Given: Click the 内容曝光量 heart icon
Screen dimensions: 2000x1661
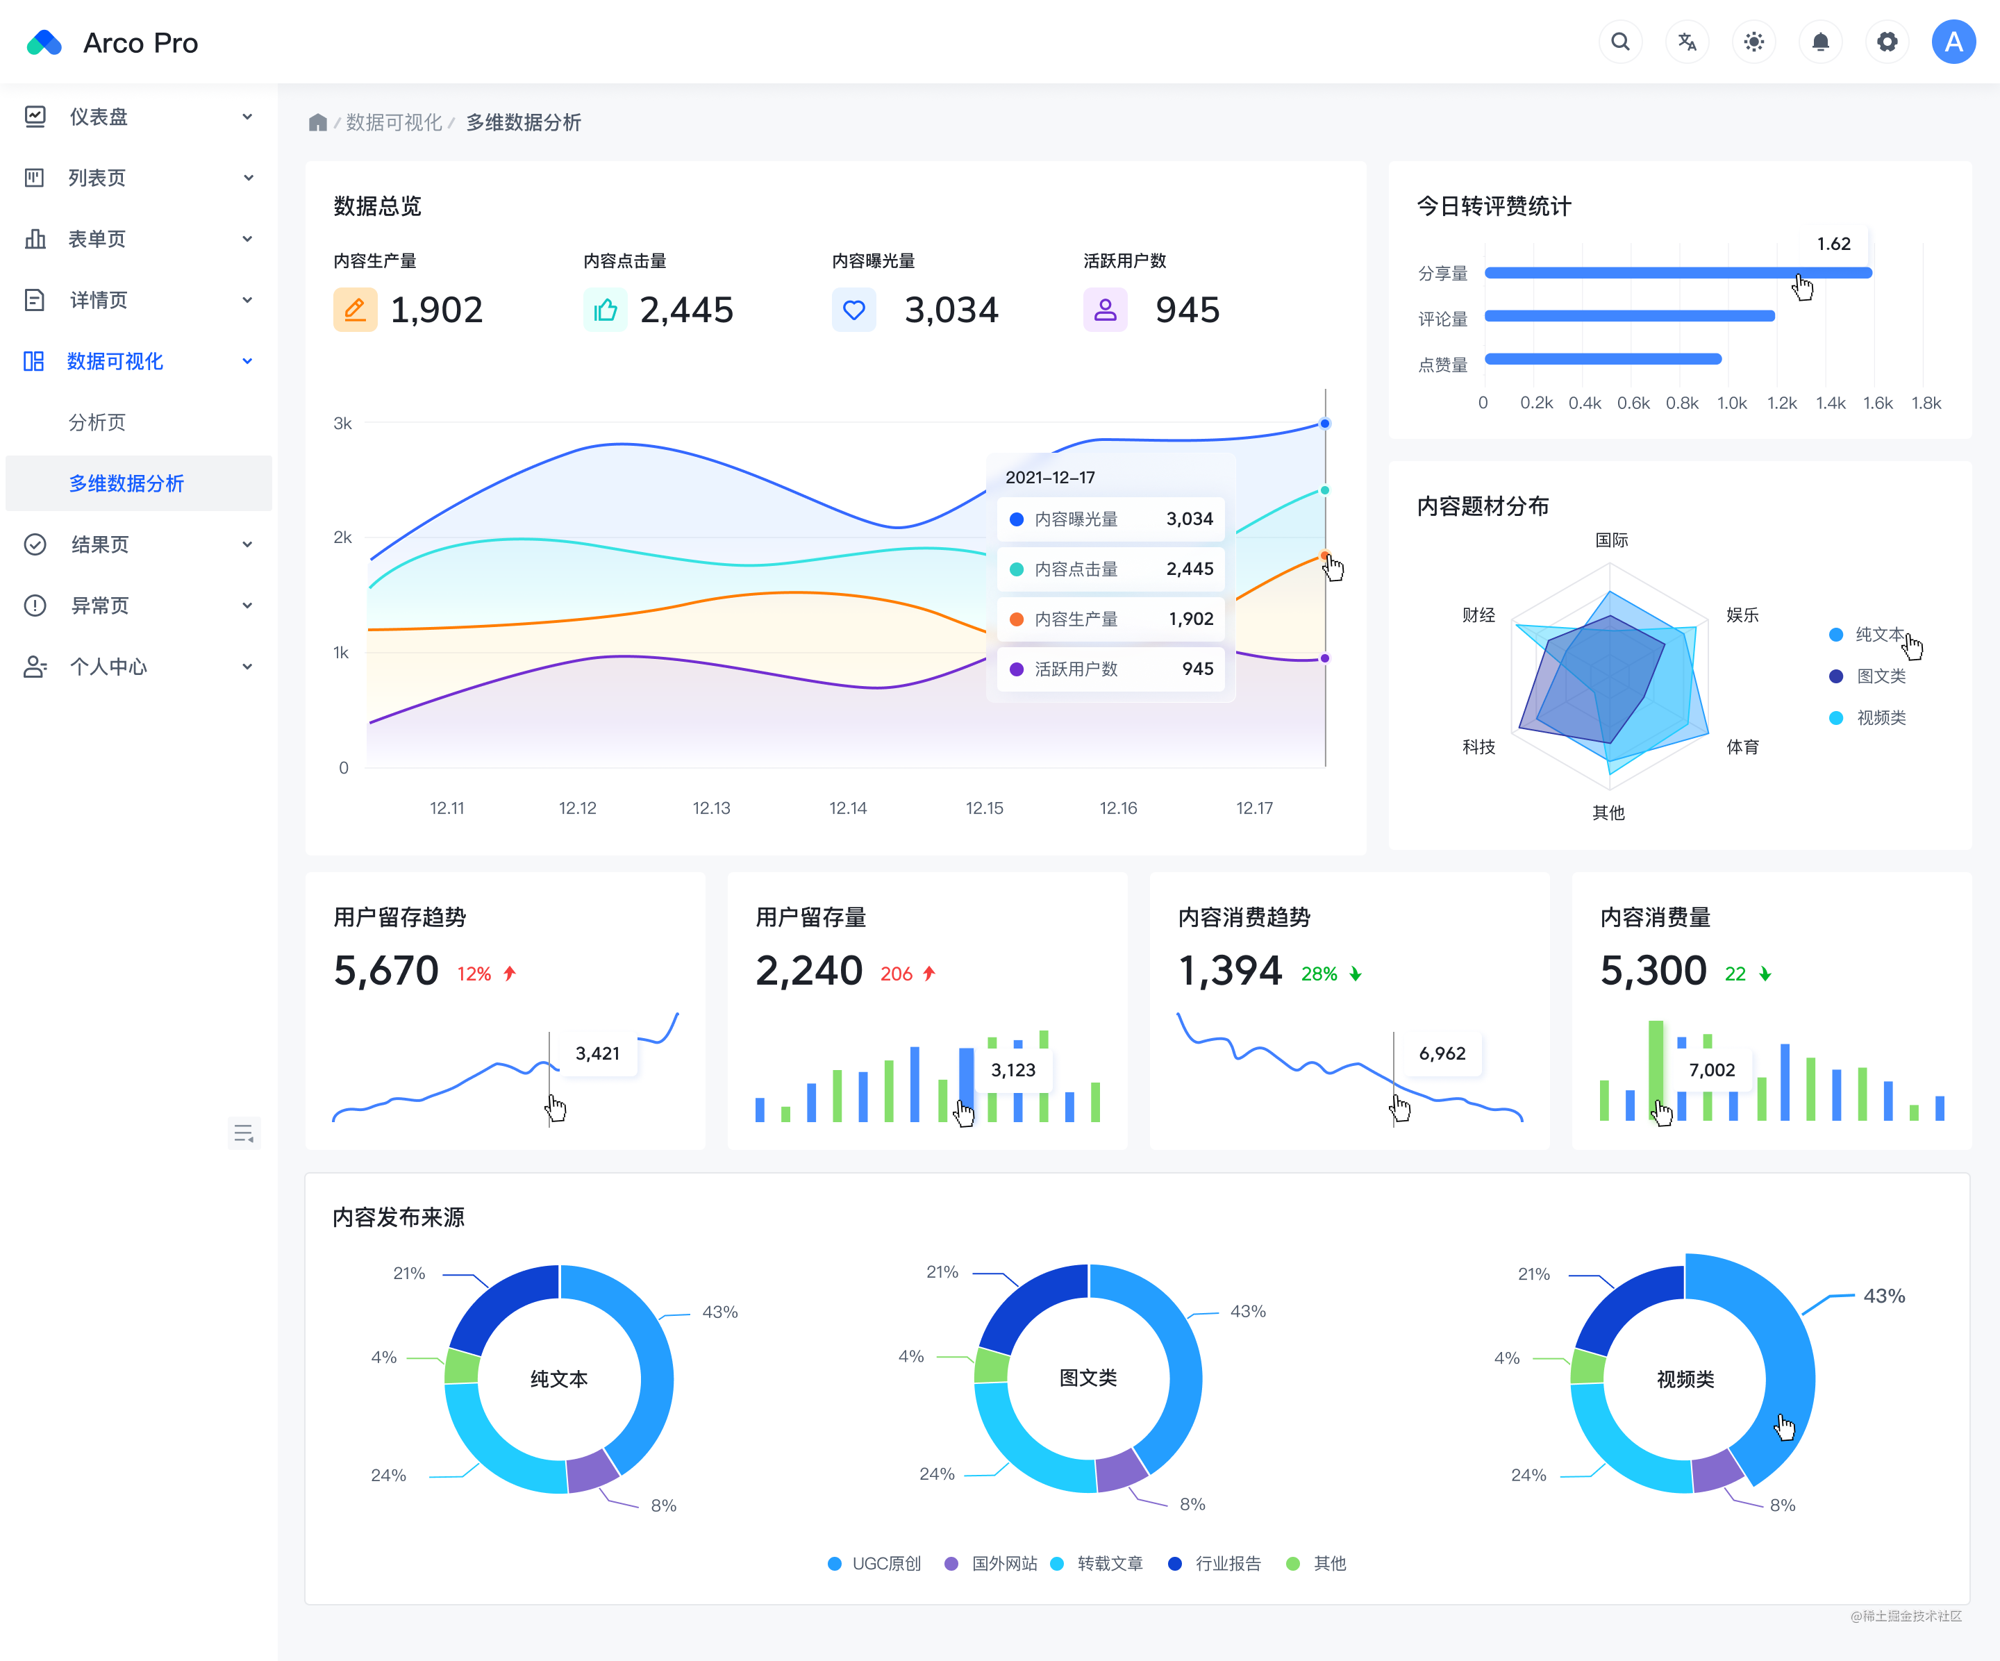Looking at the screenshot, I should [x=854, y=310].
